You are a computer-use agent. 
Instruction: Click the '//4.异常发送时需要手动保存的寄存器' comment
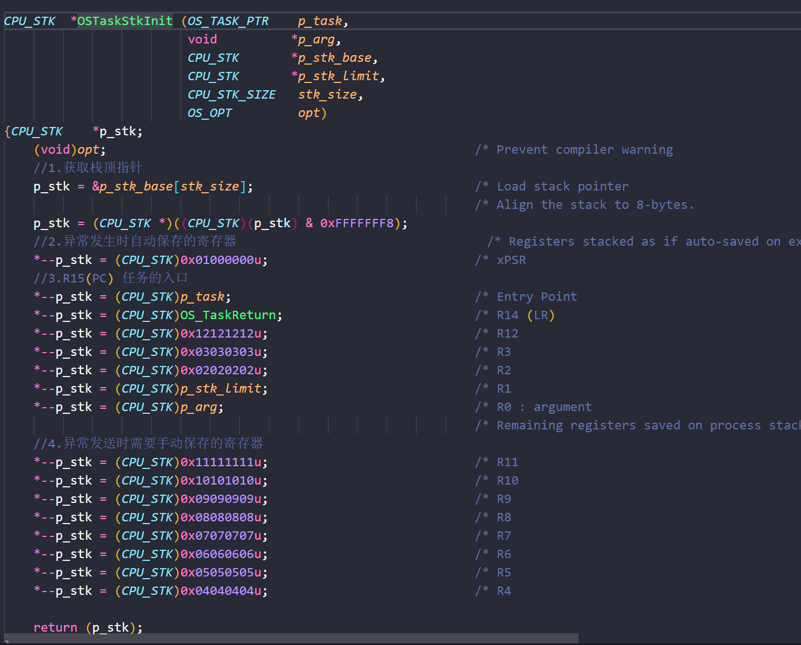148,443
